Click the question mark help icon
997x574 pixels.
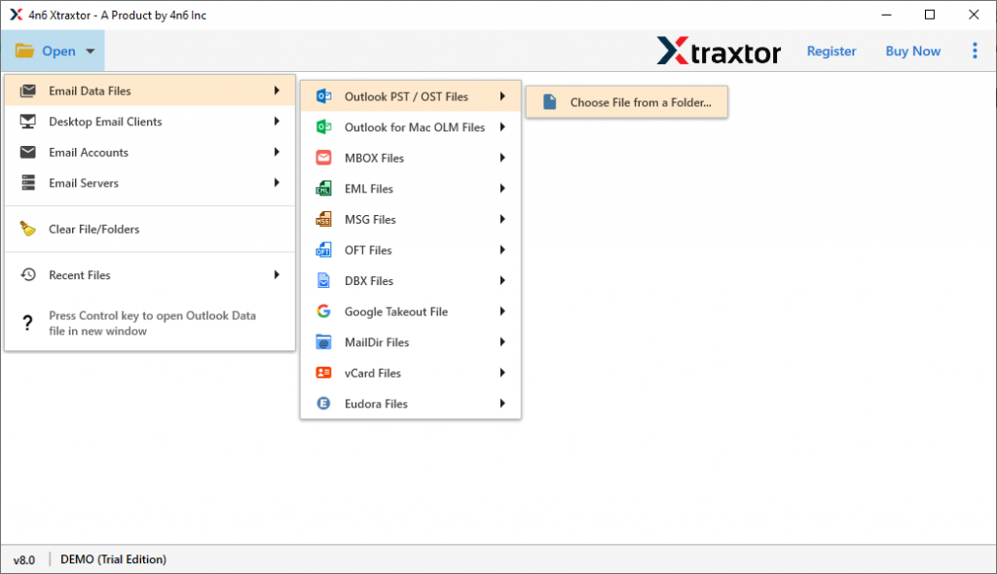point(27,323)
